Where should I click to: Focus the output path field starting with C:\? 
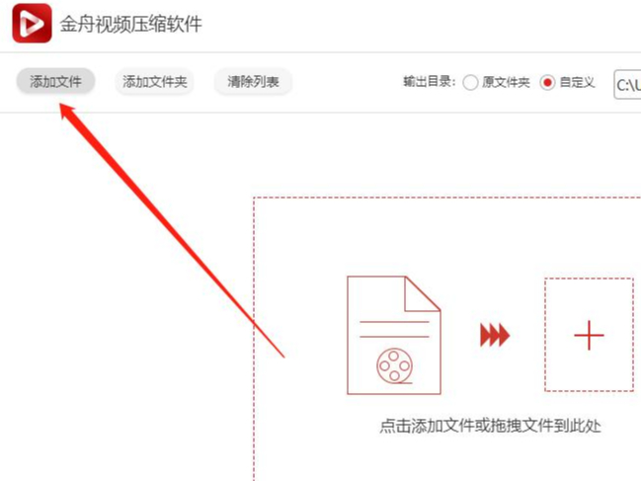627,85
